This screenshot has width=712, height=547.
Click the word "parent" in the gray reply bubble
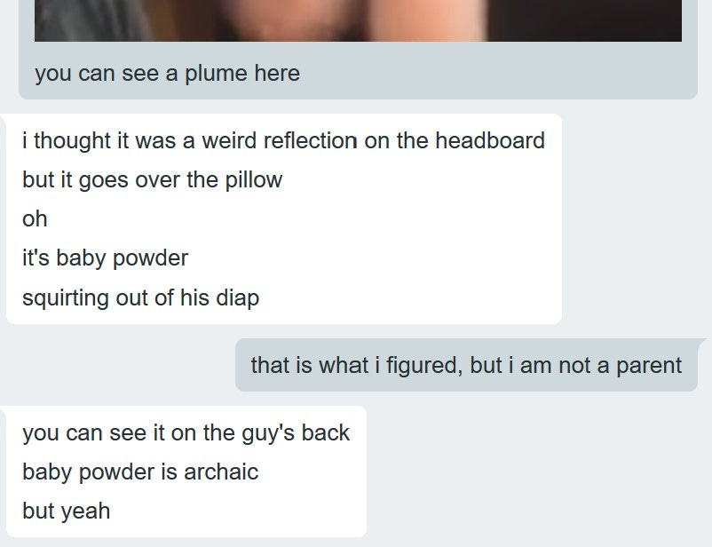[x=649, y=366]
